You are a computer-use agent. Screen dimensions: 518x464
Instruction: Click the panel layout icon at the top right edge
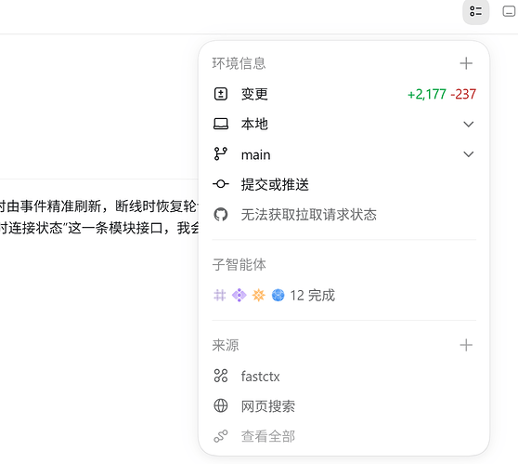click(x=509, y=11)
